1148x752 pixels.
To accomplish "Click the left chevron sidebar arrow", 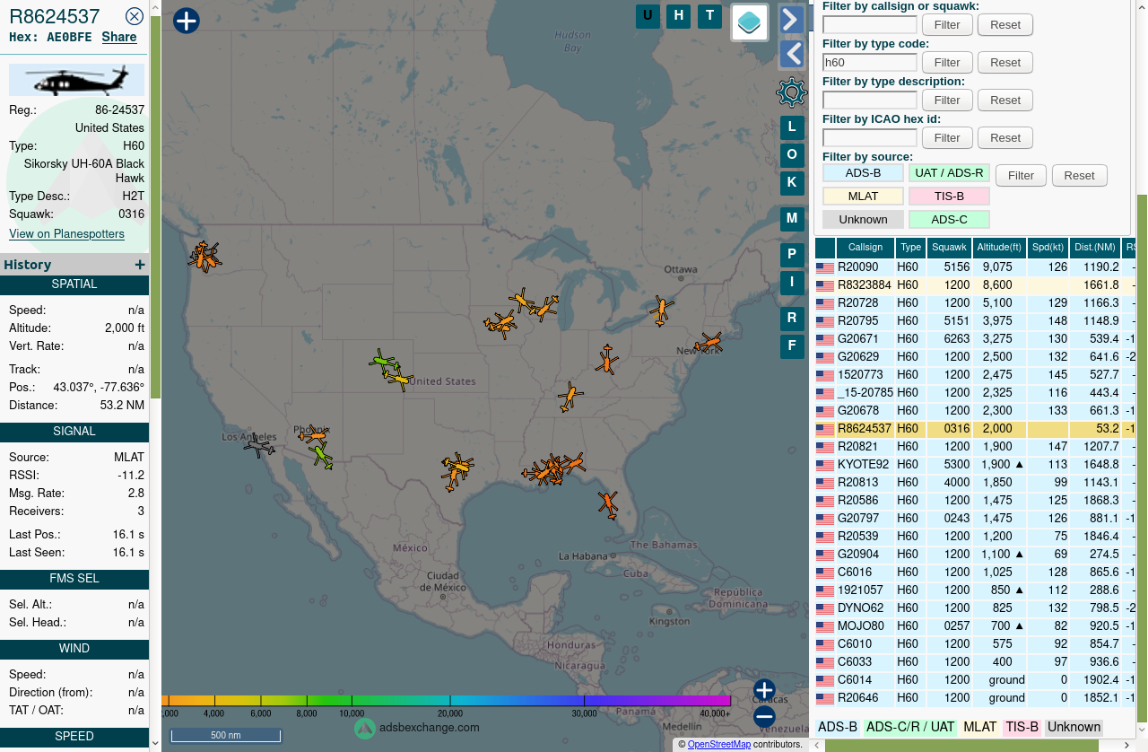I will point(791,54).
